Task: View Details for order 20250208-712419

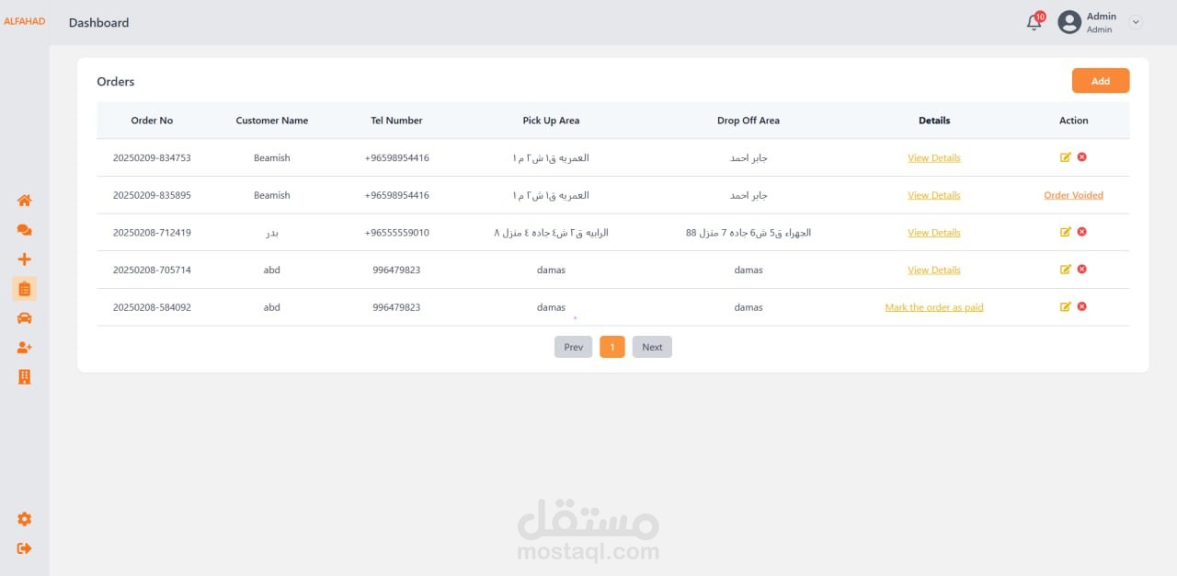Action: coord(934,233)
